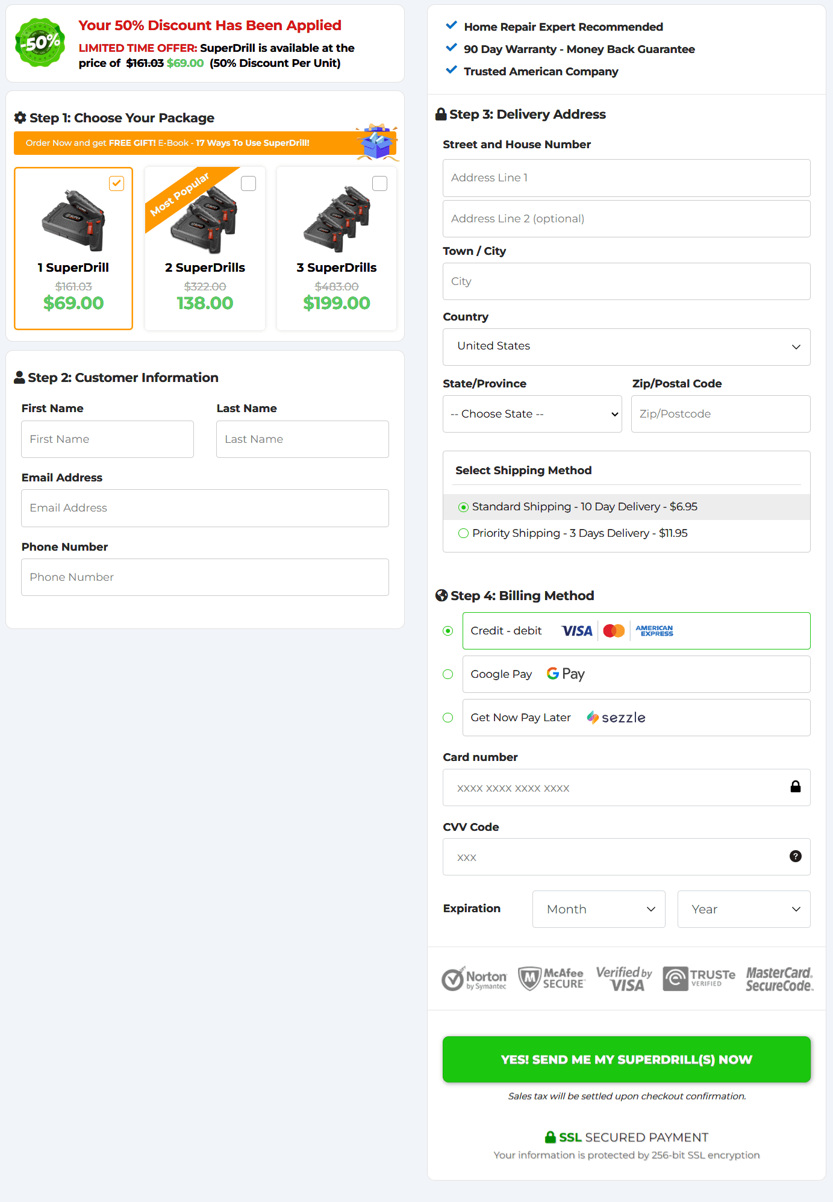Click the Google Pay payment option box
The image size is (833, 1202).
click(x=637, y=674)
